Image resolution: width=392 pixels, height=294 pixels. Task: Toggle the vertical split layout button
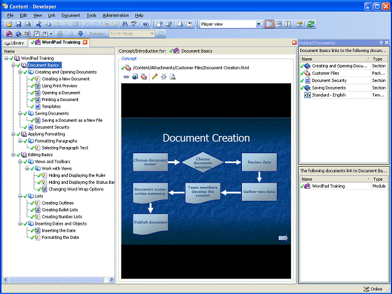[288, 24]
